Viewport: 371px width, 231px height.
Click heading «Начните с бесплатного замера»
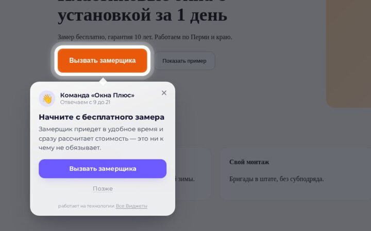[102, 117]
